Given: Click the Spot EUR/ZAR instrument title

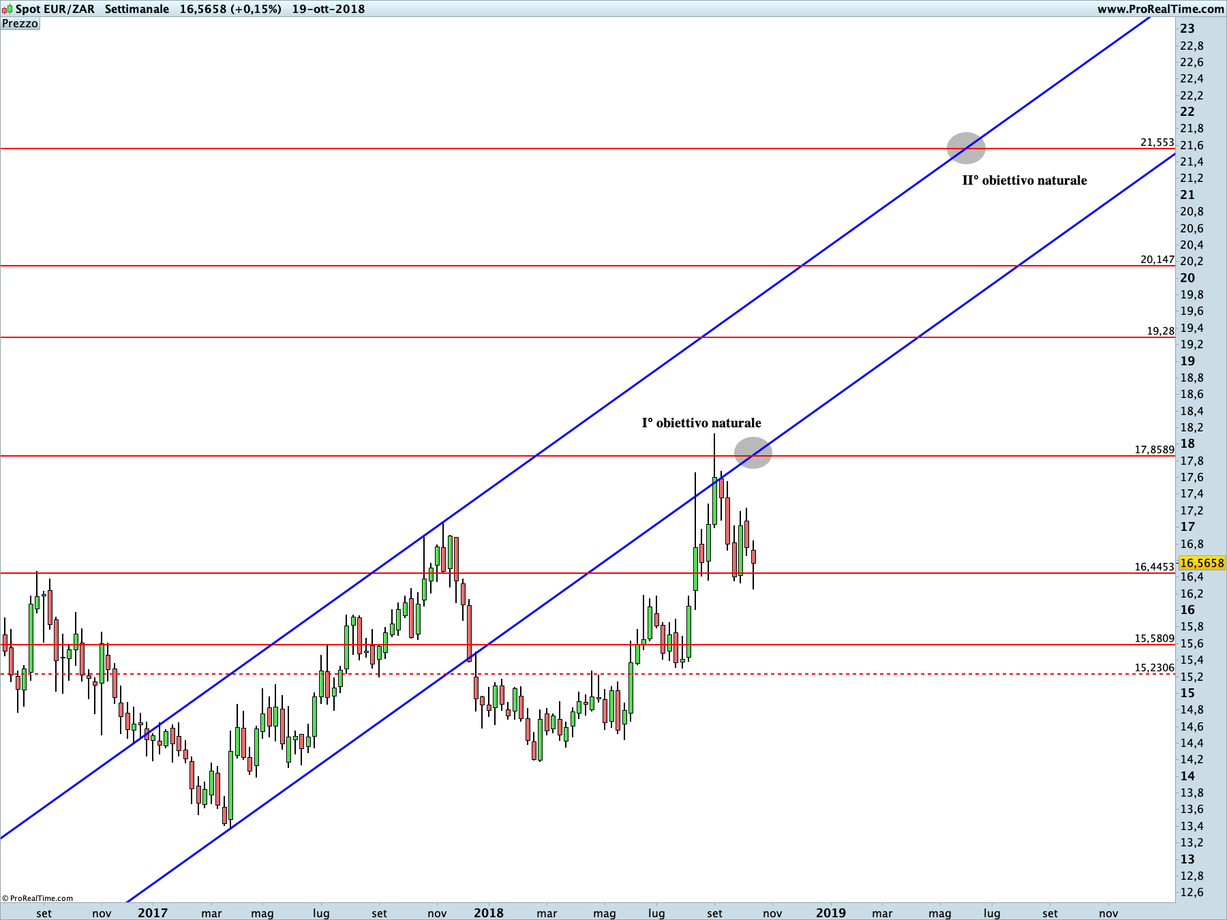Looking at the screenshot, I should click(x=55, y=9).
